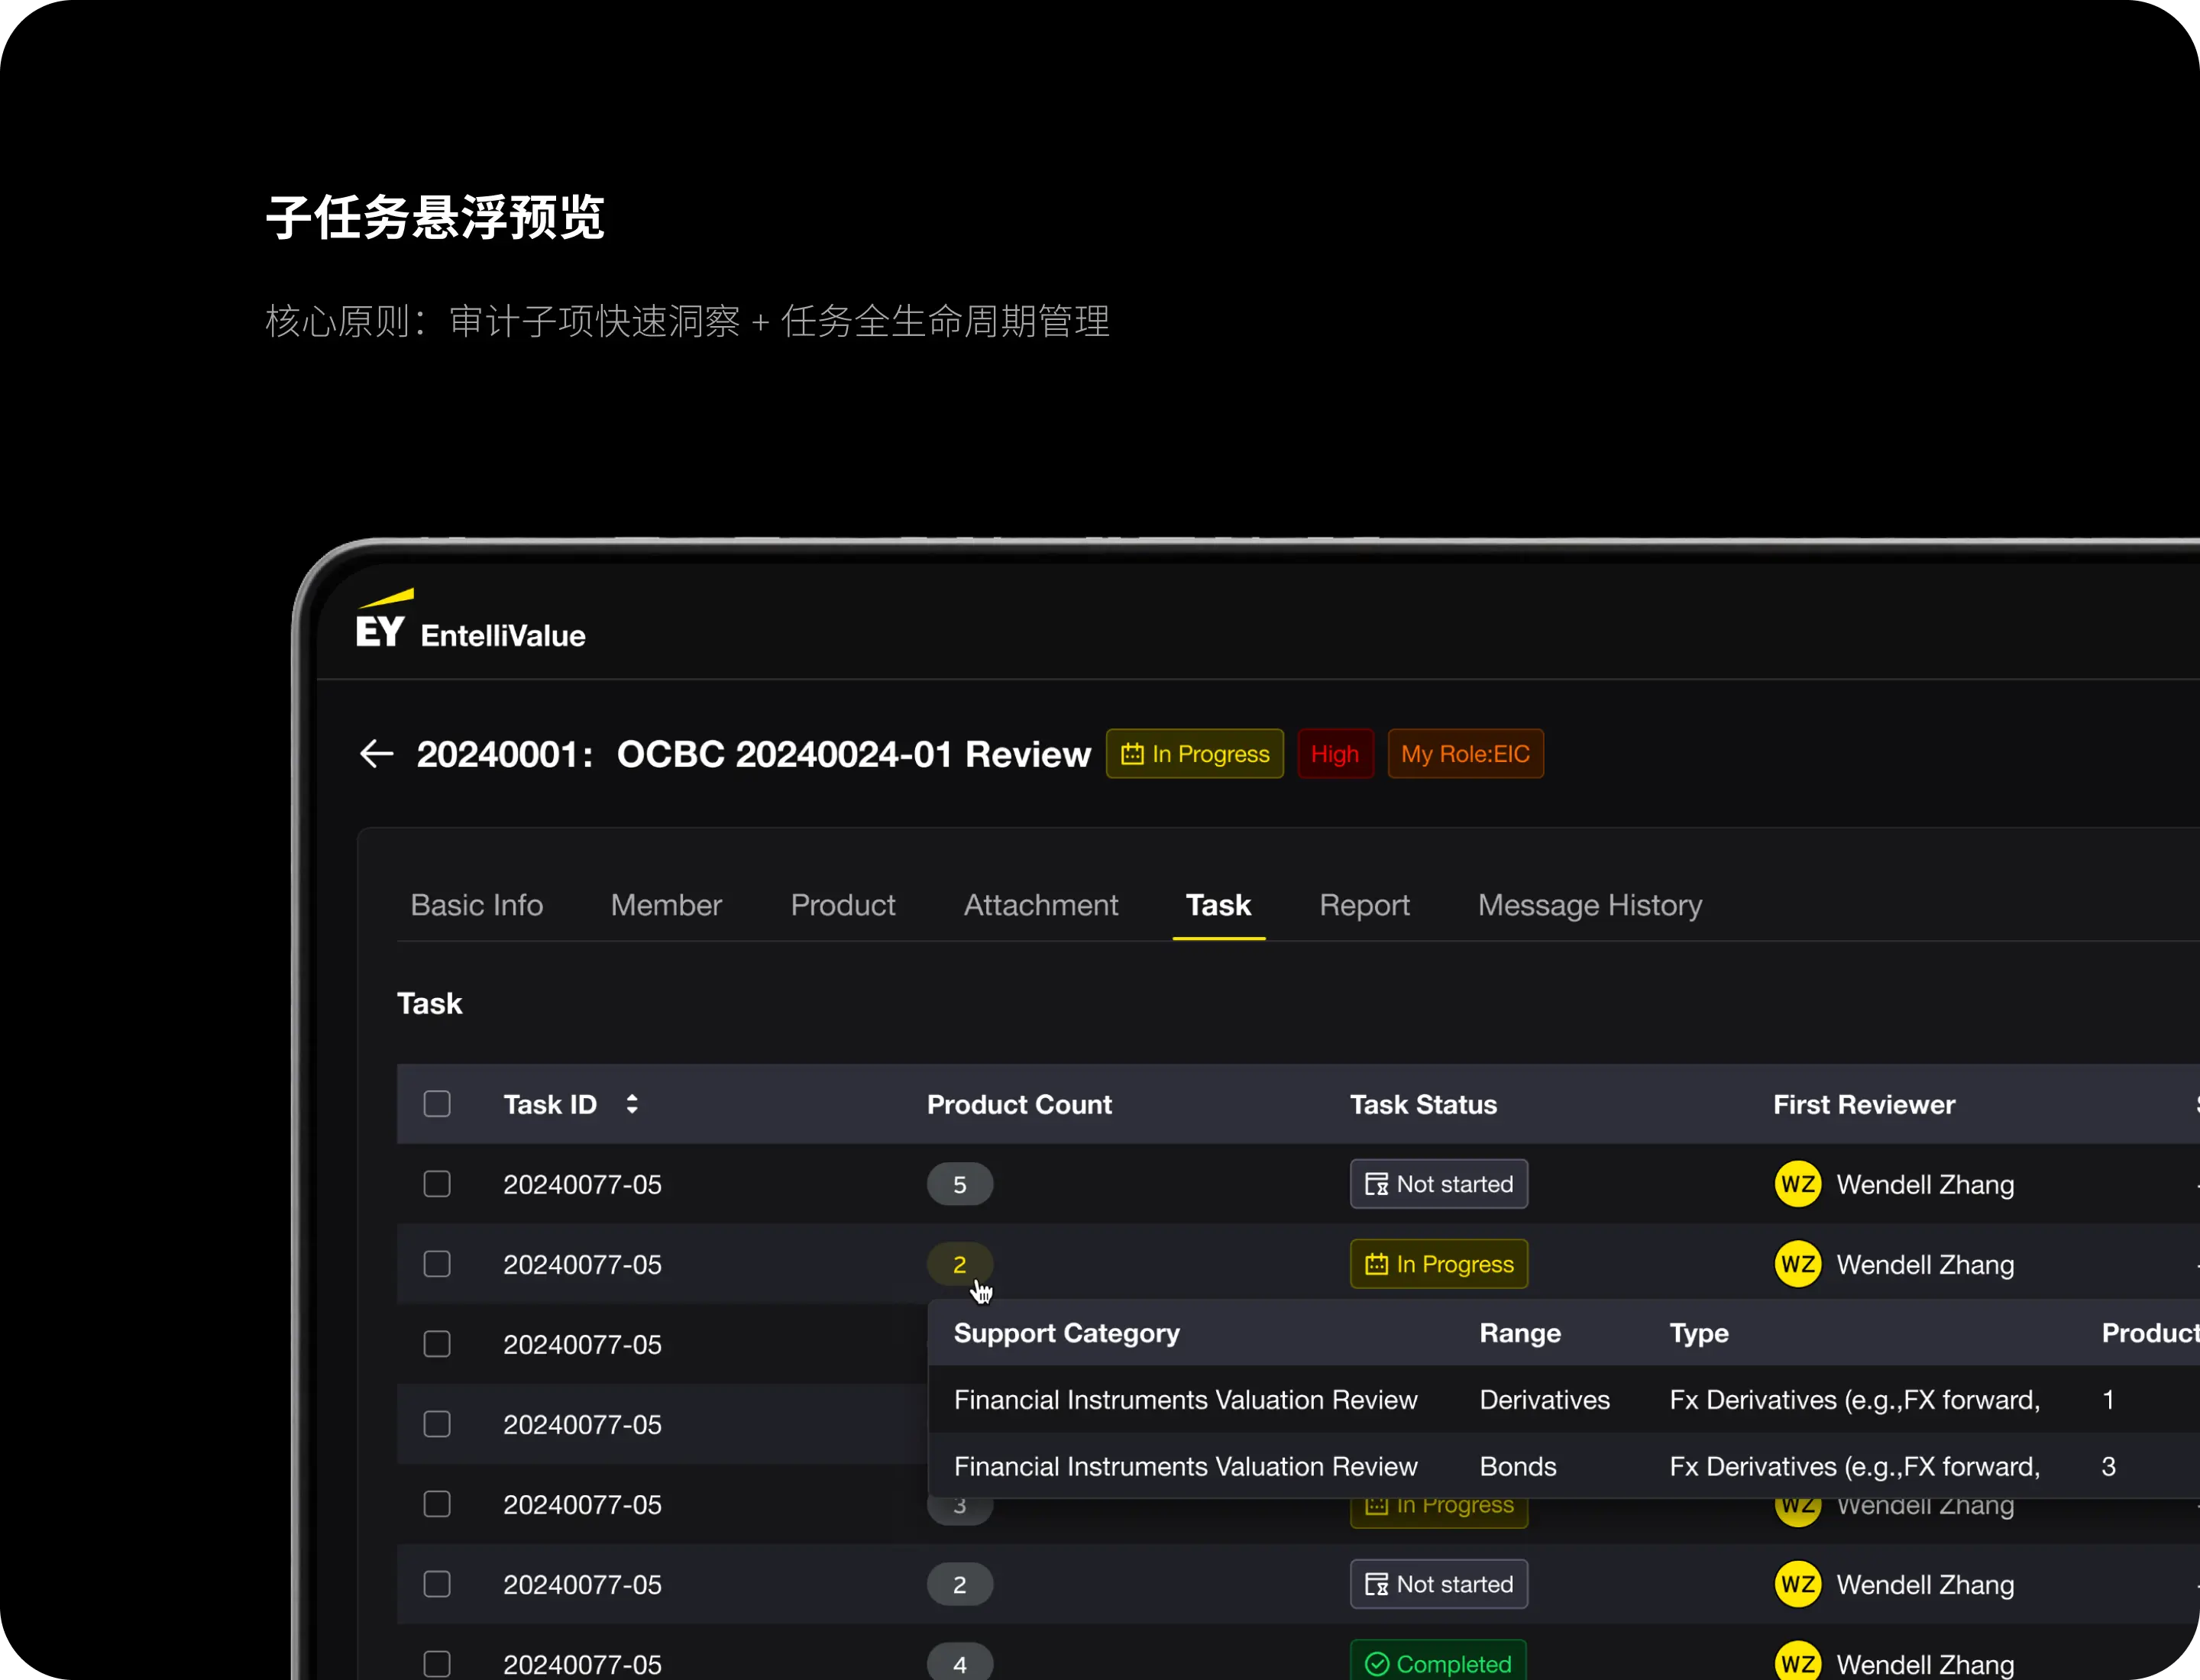
Task: Click calendar icon in the count 2 row In Progress status
Action: pyautogui.click(x=1377, y=1264)
